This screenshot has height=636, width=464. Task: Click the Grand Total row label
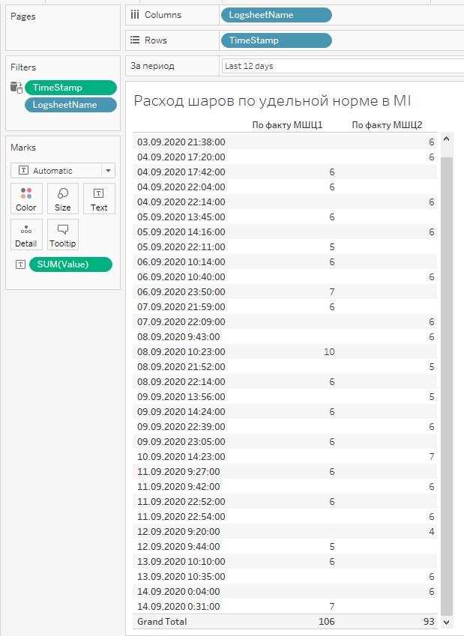click(x=162, y=622)
